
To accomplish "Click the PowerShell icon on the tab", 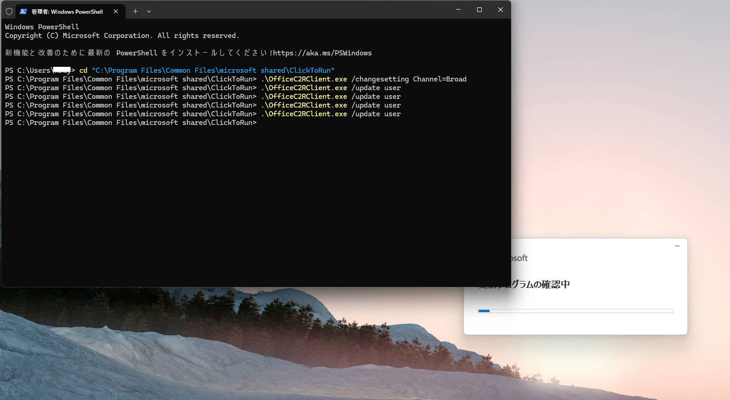I will (23, 11).
